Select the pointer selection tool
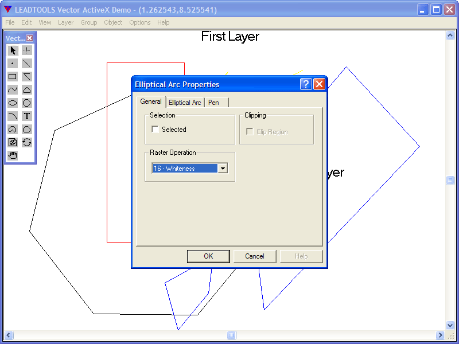Viewport: 459px width, 344px height. [13, 50]
